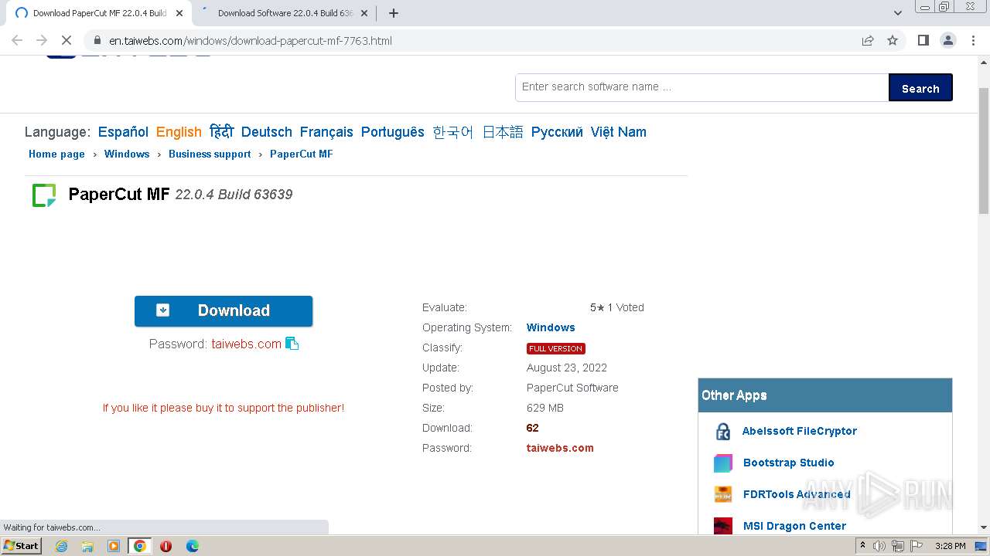Focus the software name search field
Viewport: 990px width, 556px height.
[702, 87]
